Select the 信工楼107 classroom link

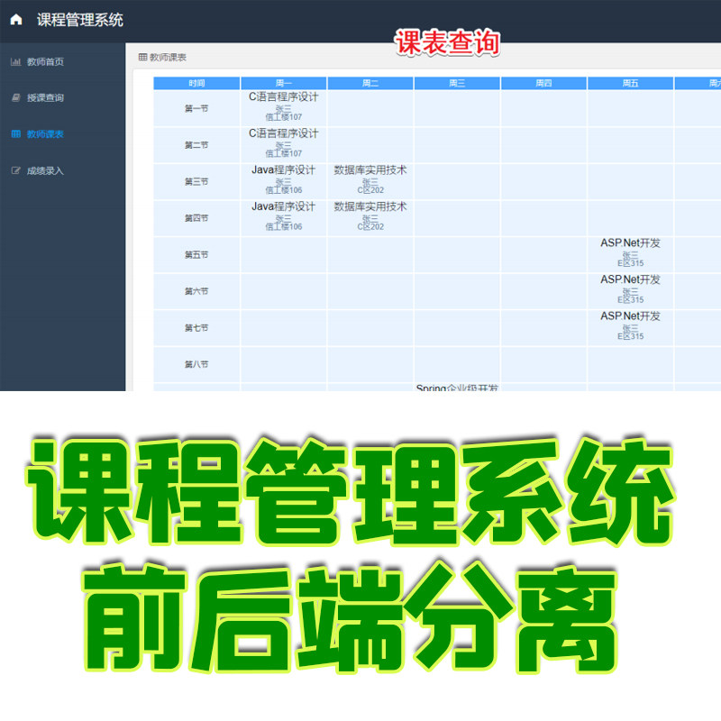(282, 114)
